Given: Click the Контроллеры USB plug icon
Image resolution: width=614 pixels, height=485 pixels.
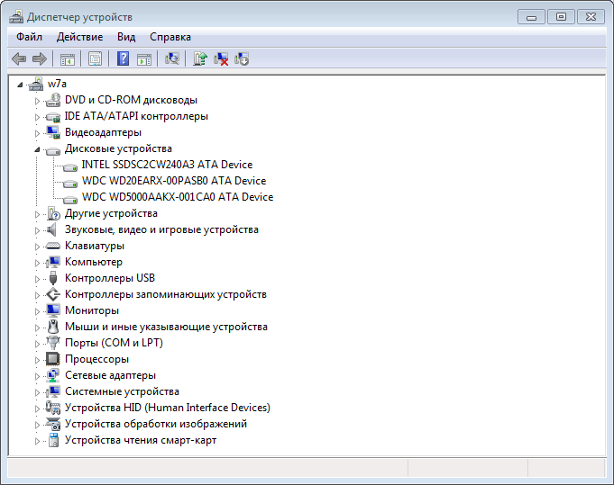Looking at the screenshot, I should pos(53,278).
